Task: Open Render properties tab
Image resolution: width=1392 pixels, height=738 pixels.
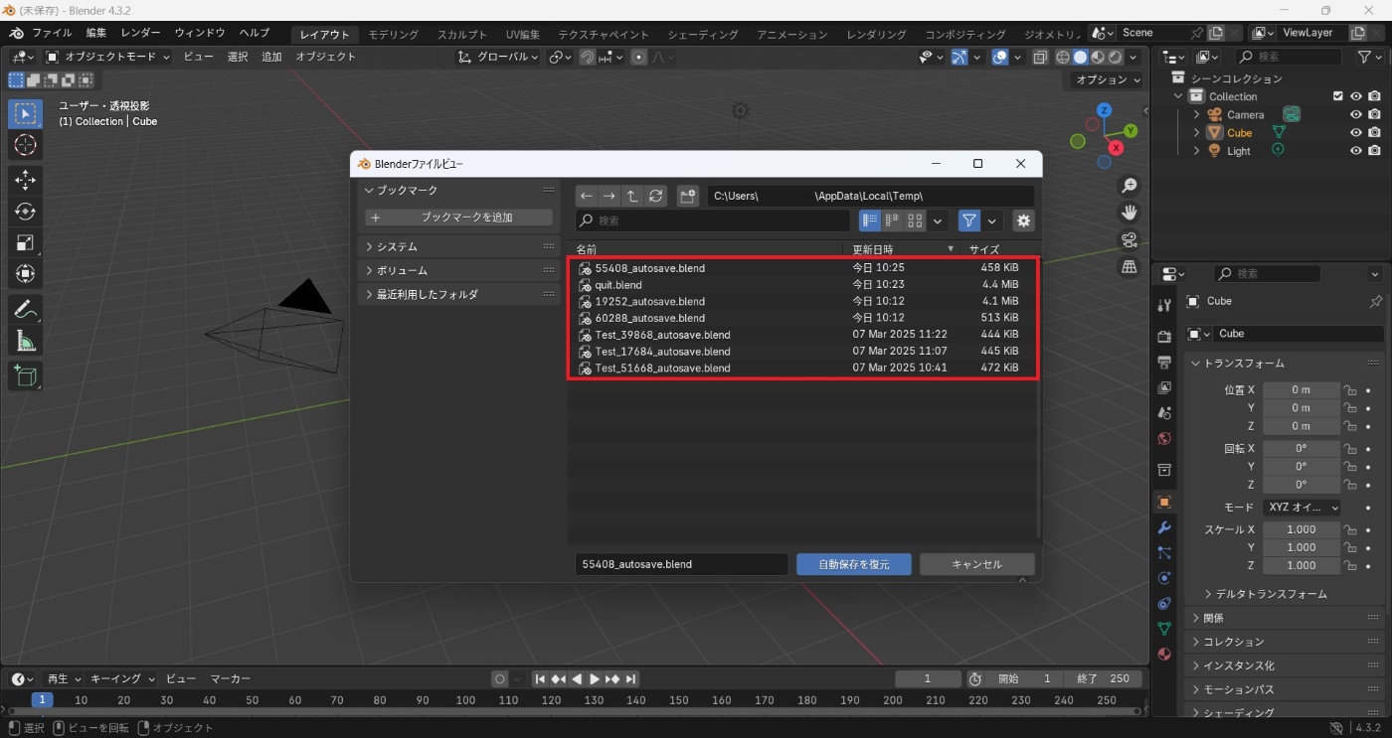Action: pyautogui.click(x=1164, y=337)
